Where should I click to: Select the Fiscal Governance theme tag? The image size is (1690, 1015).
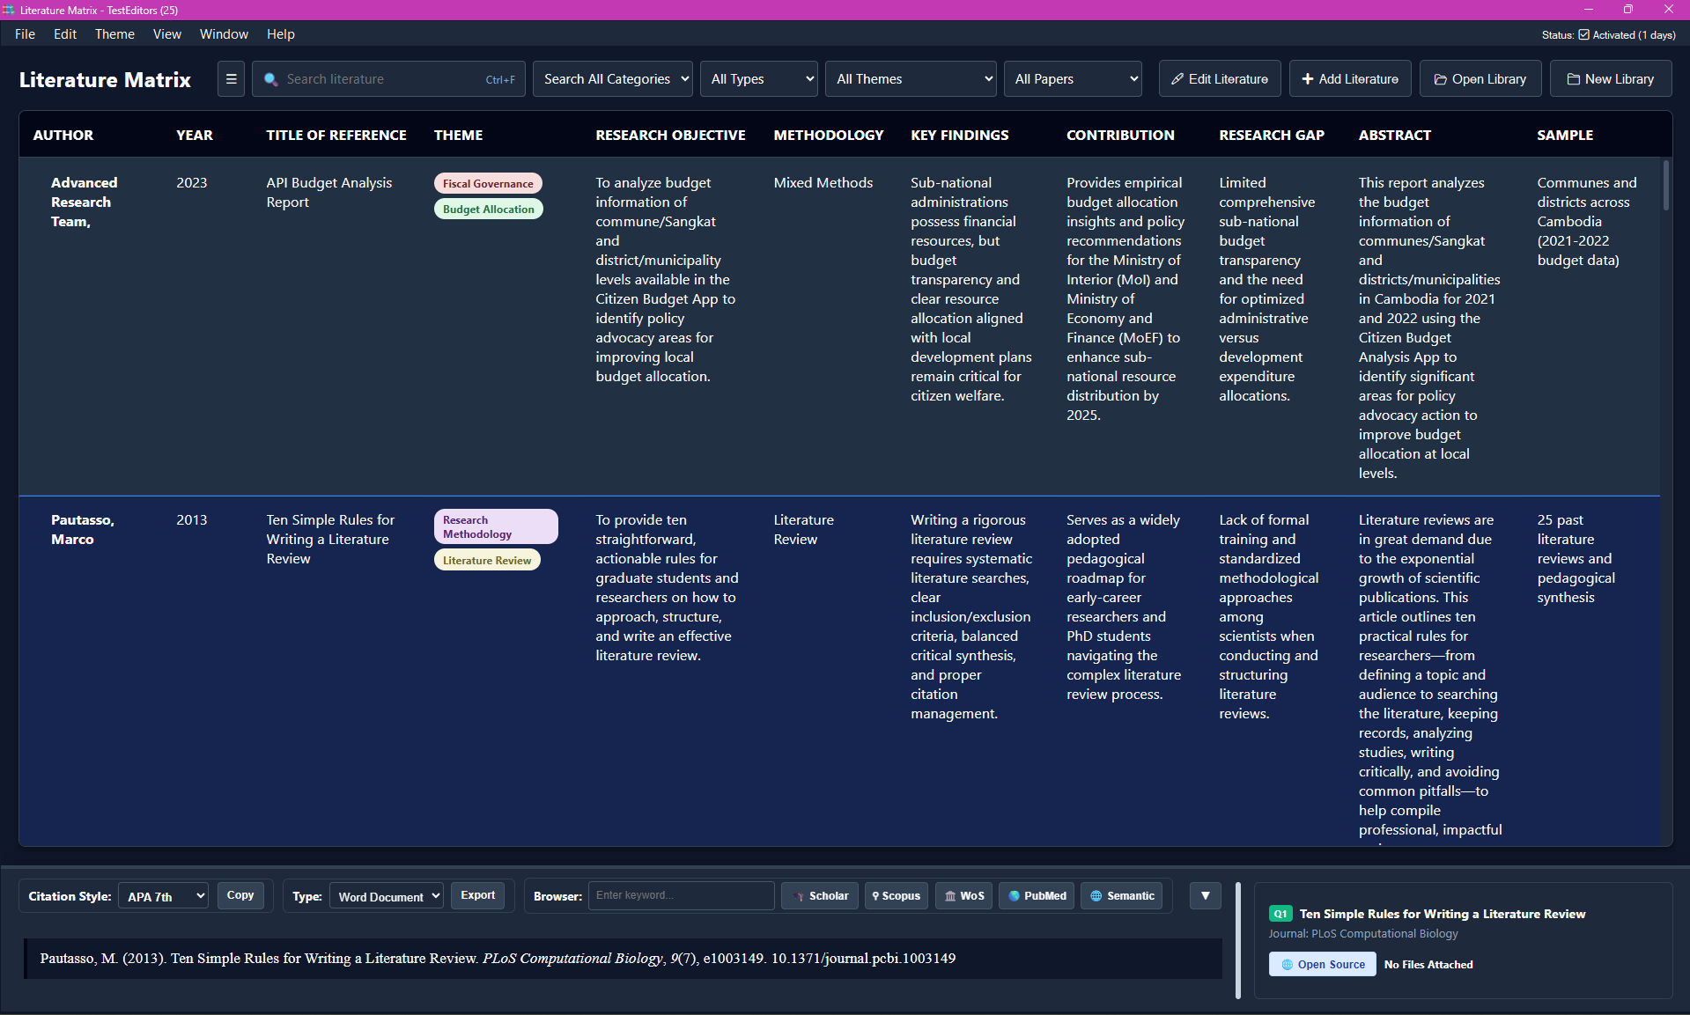(488, 183)
